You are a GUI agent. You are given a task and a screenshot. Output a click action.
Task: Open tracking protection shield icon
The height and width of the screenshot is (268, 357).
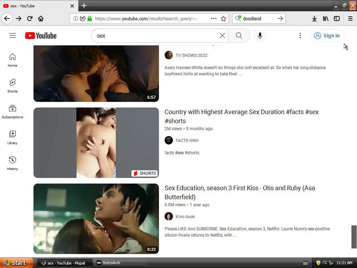pyautogui.click(x=82, y=18)
